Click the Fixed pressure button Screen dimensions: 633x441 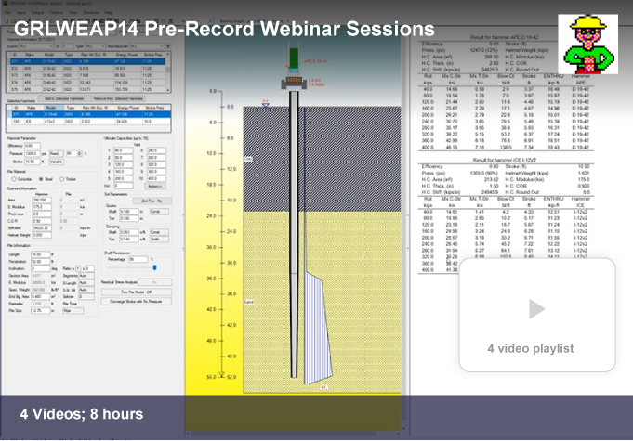pos(56,153)
